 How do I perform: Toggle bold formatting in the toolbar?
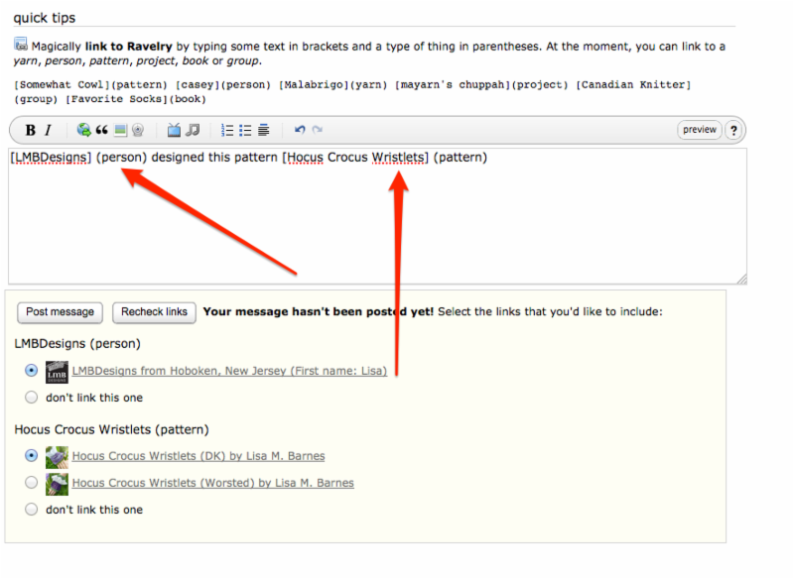(30, 130)
